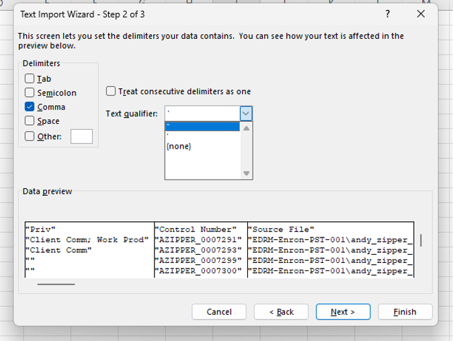Click "AZIPPER_0007293" in data preview
The width and height of the screenshot is (453, 341).
(x=198, y=250)
